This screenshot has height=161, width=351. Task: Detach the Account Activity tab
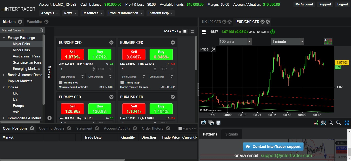tap(135, 128)
